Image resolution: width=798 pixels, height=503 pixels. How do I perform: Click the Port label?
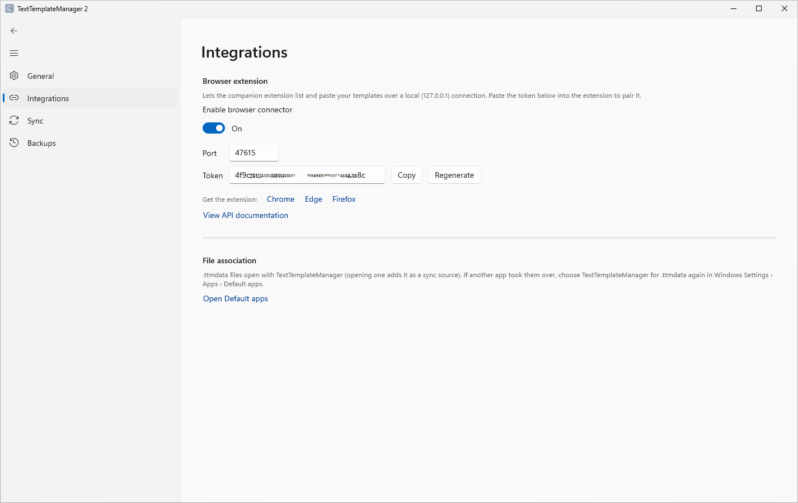[x=210, y=153]
